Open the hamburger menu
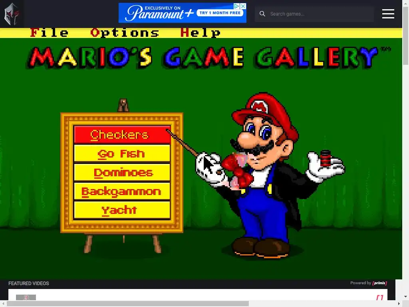The height and width of the screenshot is (307, 409). click(388, 14)
